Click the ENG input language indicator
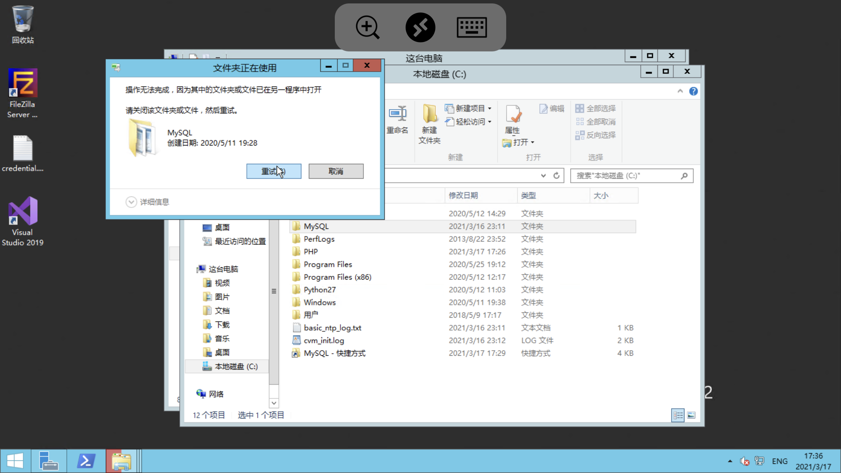Viewport: 841px width, 473px height. [780, 461]
